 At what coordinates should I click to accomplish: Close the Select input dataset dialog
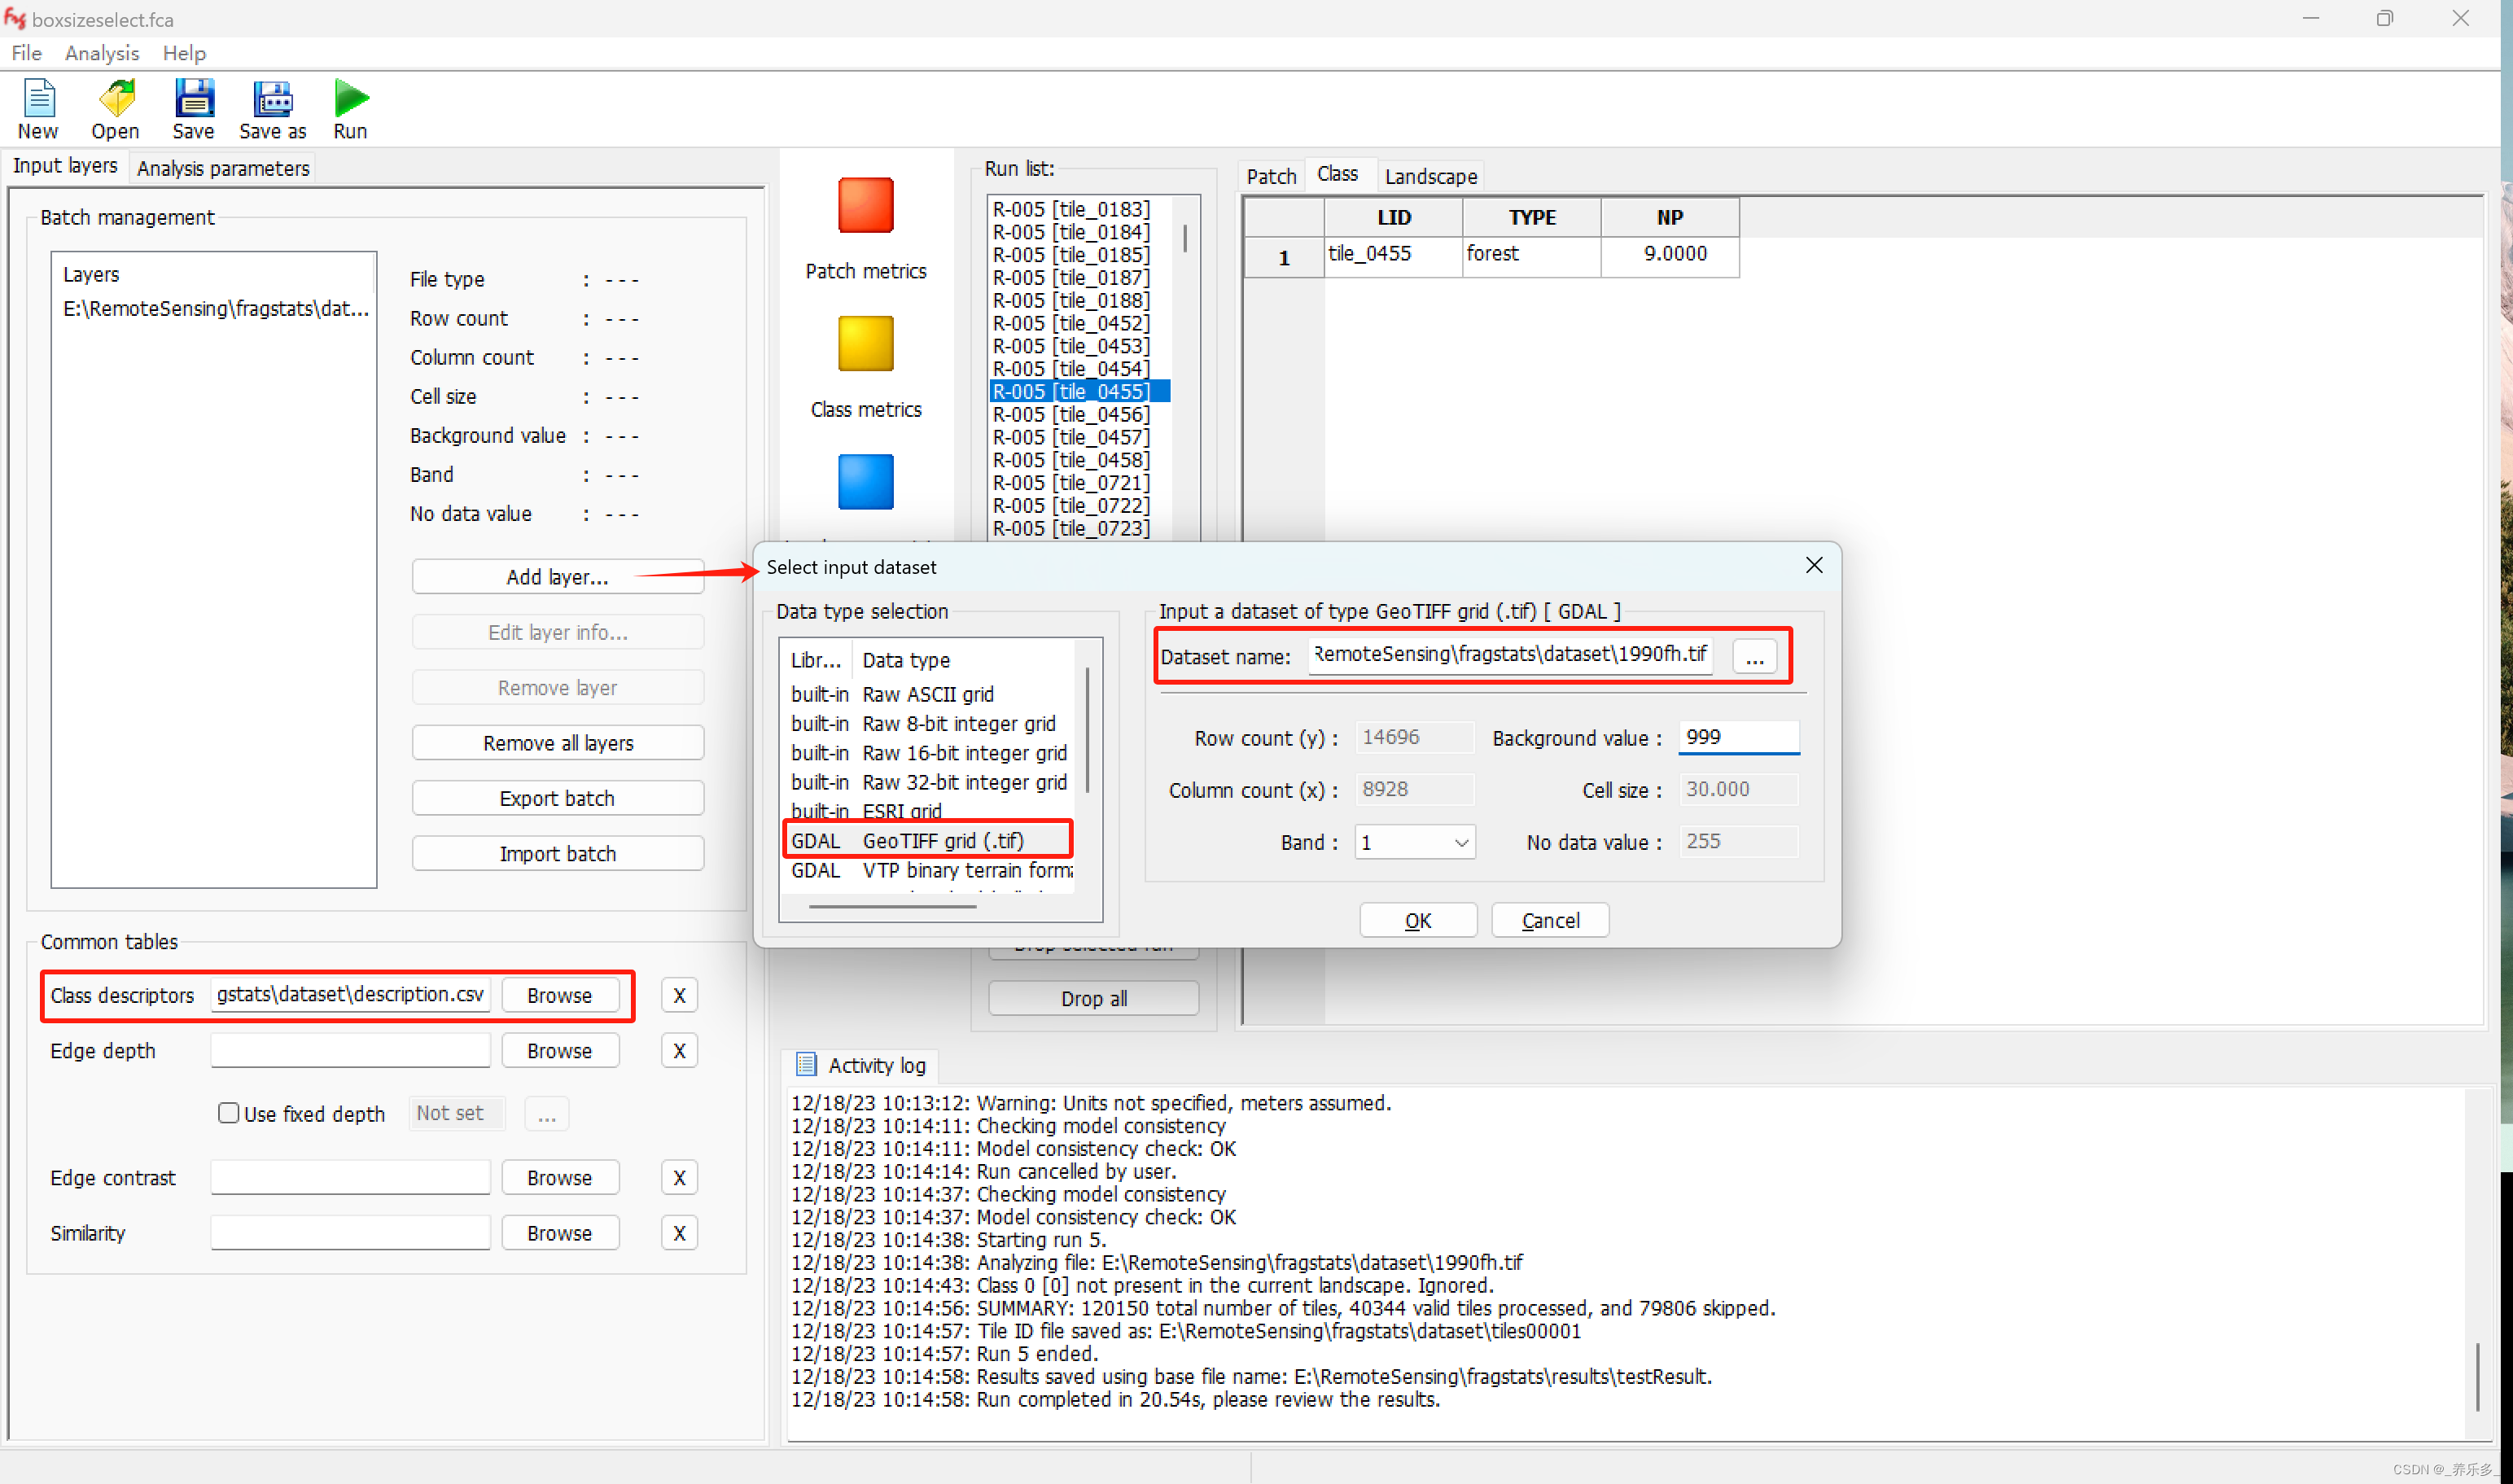coord(1814,566)
